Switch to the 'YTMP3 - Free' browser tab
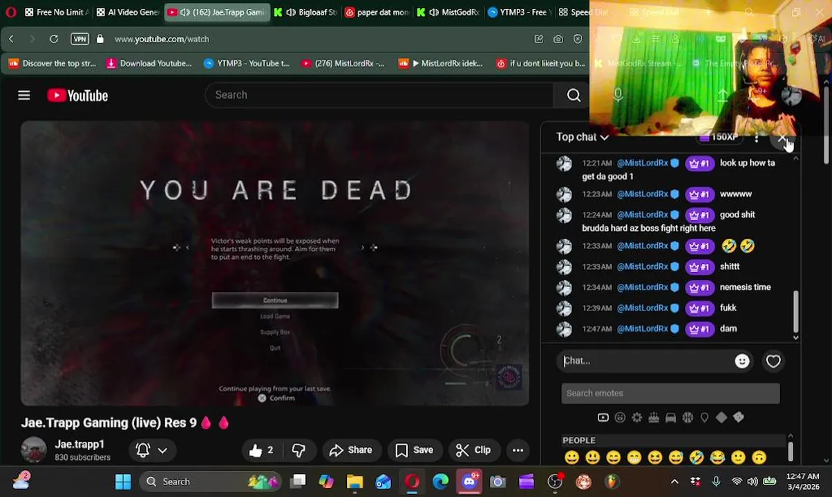Viewport: 832px width, 497px height. pos(519,12)
